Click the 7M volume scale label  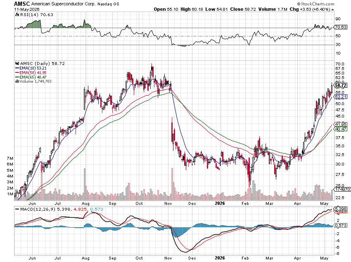10,159
